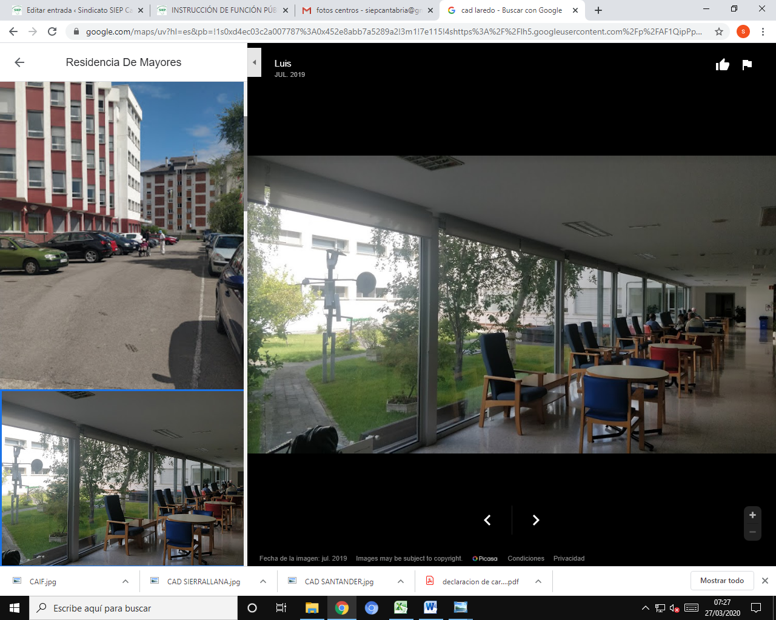This screenshot has width=776, height=620.
Task: Select the parking lot building thumbnail
Action: click(x=121, y=235)
